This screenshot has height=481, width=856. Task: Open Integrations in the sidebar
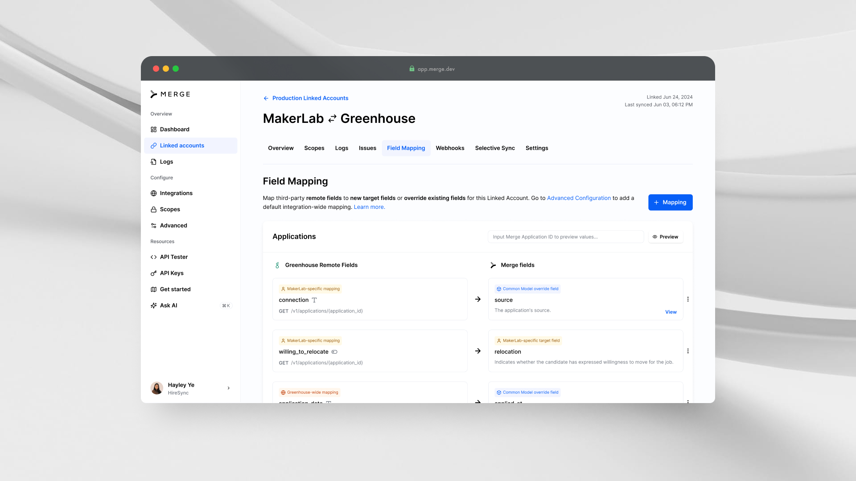point(190,193)
